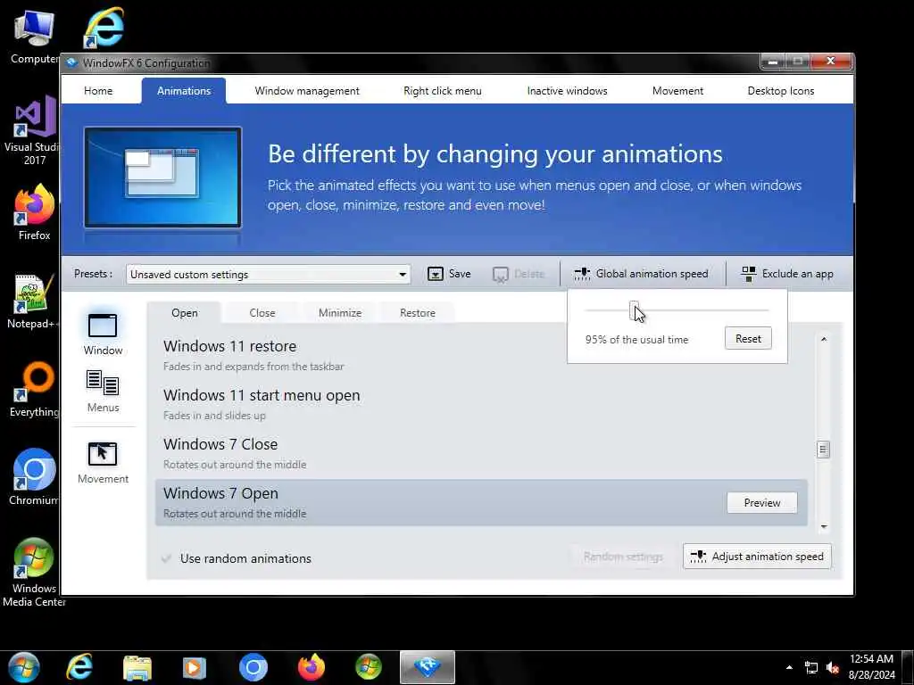
Task: Open Windows Media Player from taskbar
Action: click(194, 667)
